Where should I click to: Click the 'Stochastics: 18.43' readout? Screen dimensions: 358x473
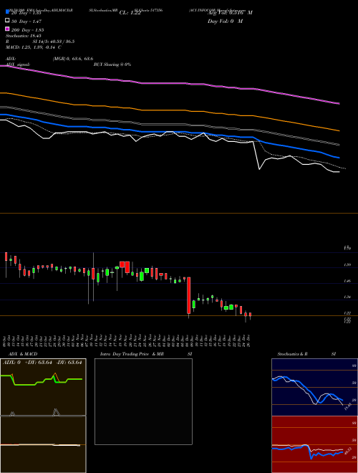pyautogui.click(x=23, y=36)
